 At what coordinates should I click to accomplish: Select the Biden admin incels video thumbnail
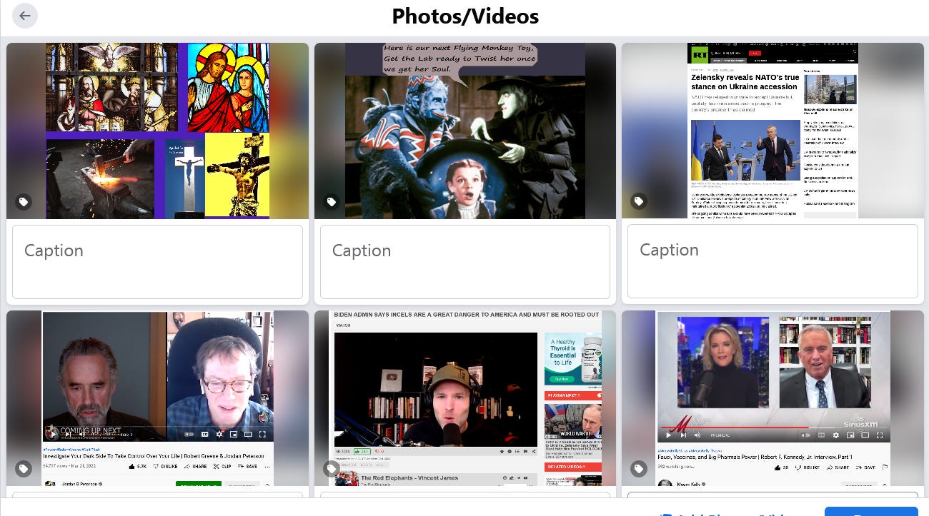click(x=465, y=398)
